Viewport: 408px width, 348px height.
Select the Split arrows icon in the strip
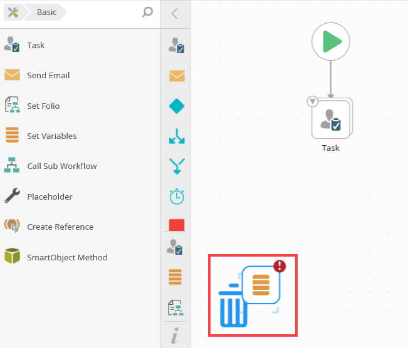(177, 136)
